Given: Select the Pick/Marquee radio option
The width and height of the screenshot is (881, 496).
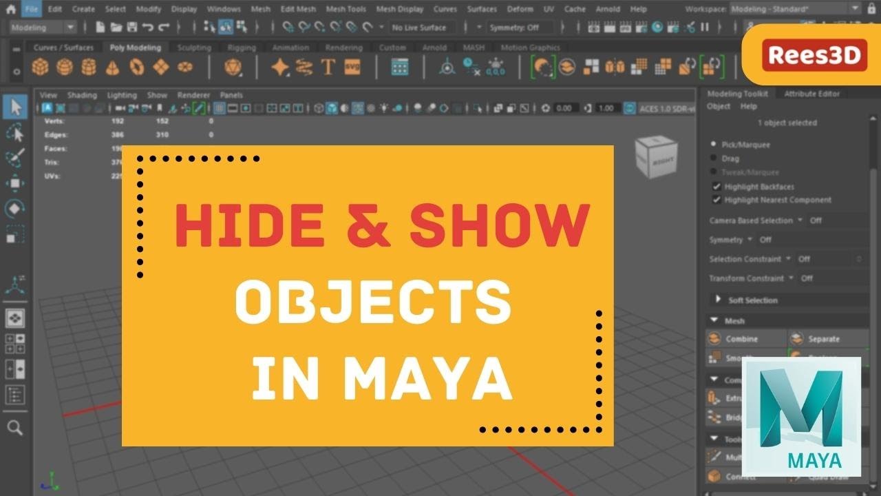Looking at the screenshot, I should pos(713,145).
